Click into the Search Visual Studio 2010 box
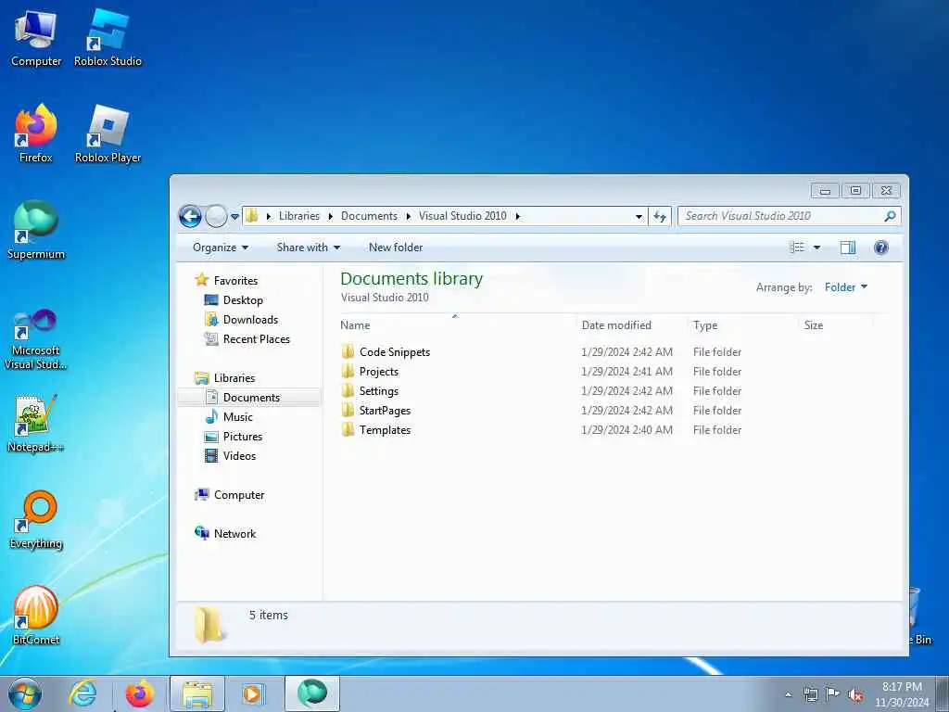 click(x=790, y=216)
